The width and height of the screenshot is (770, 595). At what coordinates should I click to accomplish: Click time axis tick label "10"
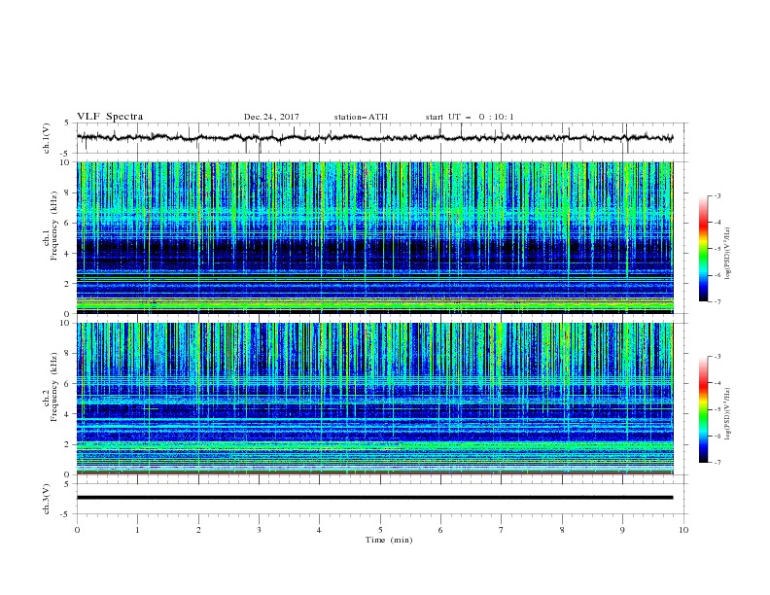click(x=683, y=530)
